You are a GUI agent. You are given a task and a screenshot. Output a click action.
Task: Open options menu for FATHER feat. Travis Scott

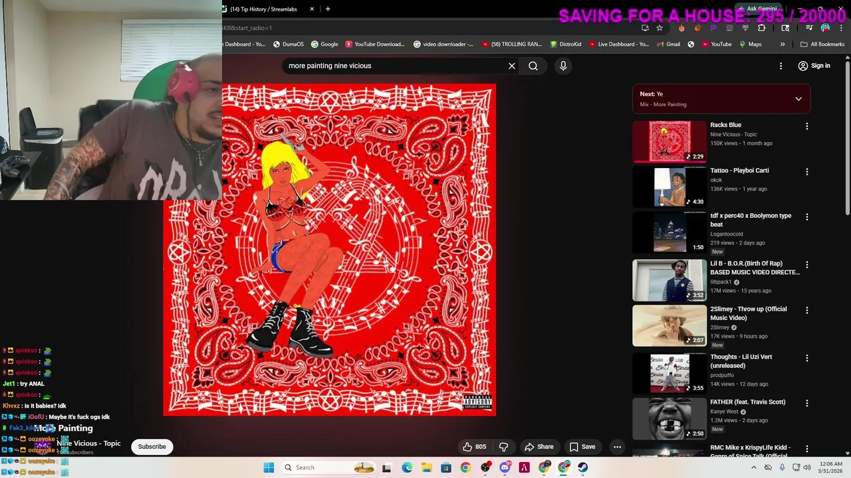pos(807,403)
